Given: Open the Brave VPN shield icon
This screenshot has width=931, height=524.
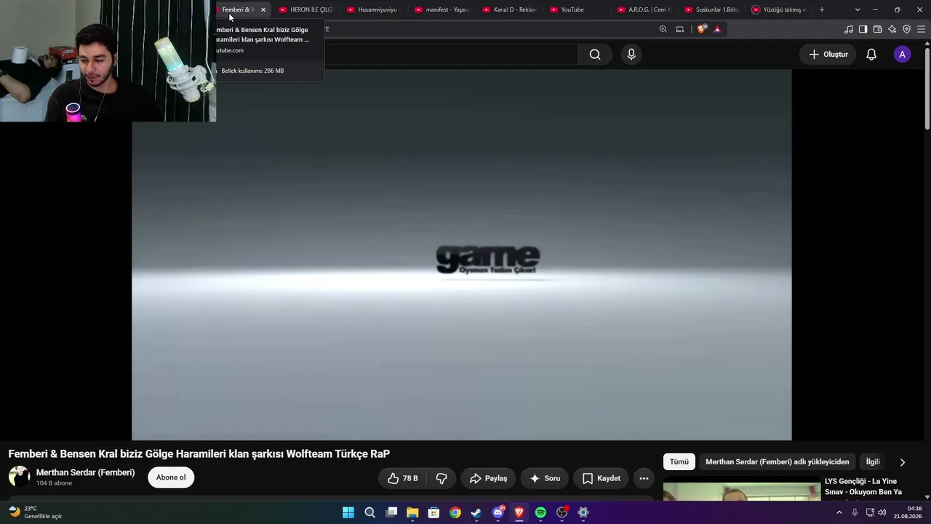Looking at the screenshot, I should (906, 29).
